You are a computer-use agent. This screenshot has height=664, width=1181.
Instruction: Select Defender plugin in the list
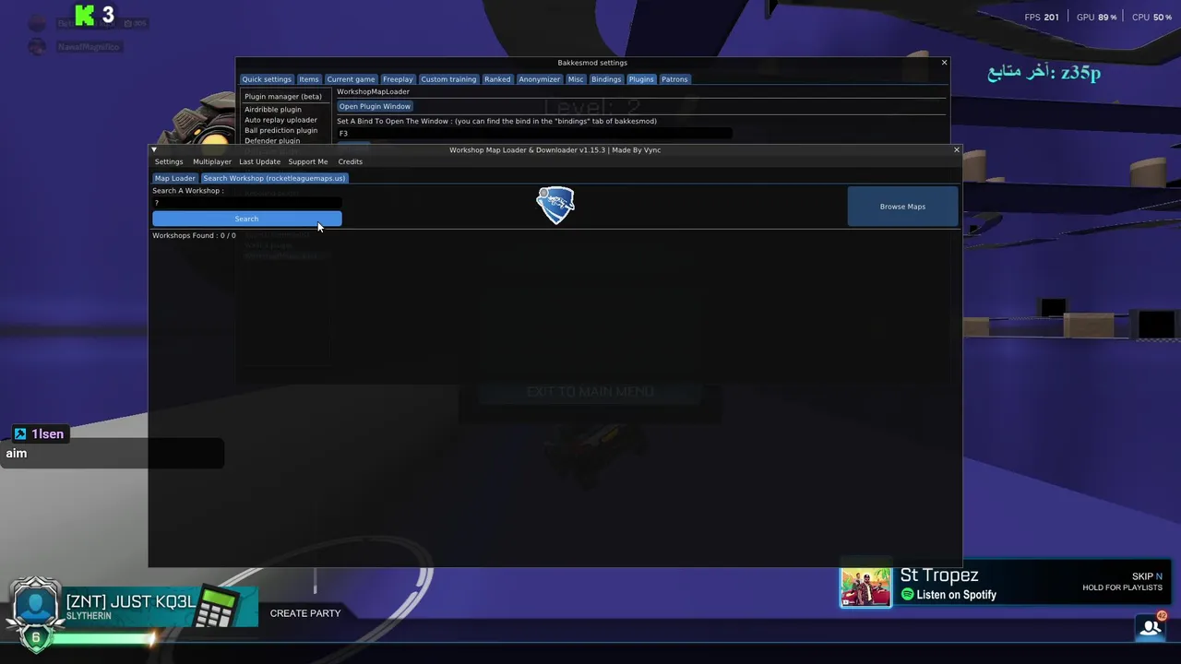pos(272,141)
